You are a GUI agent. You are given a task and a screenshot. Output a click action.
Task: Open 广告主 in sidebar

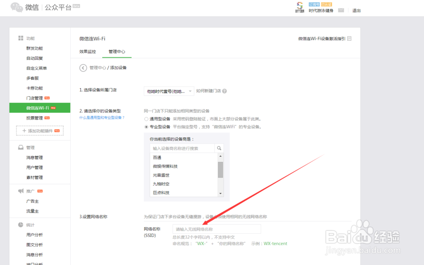[33, 201]
